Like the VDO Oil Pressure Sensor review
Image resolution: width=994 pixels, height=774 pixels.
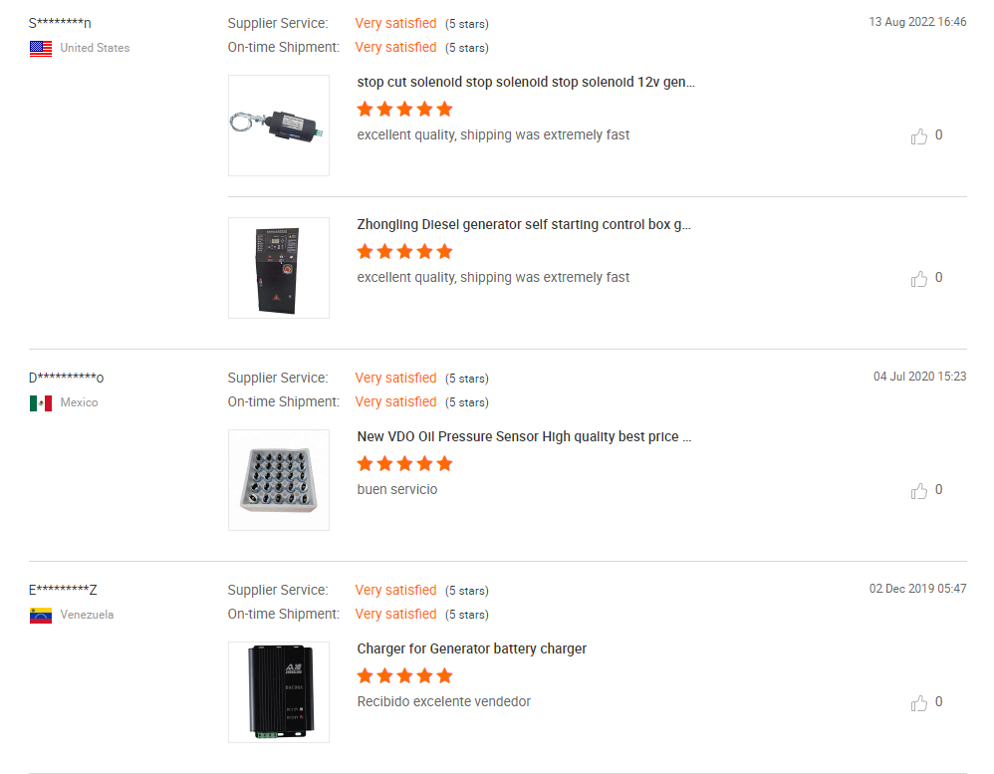click(919, 491)
